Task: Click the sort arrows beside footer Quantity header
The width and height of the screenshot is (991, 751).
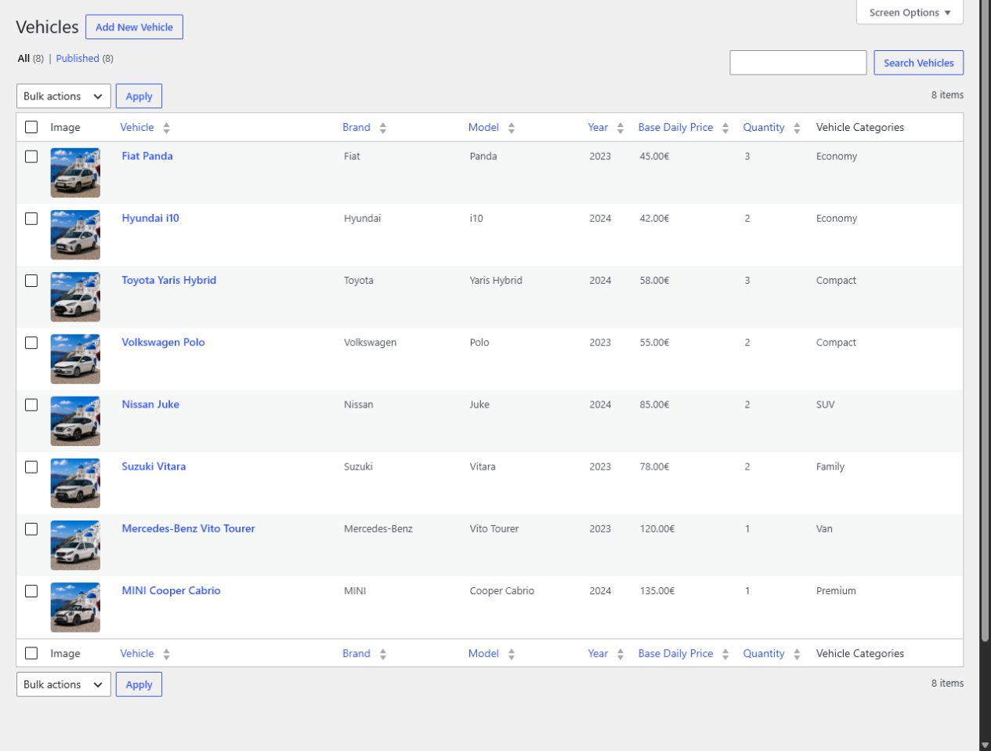Action: 797,654
